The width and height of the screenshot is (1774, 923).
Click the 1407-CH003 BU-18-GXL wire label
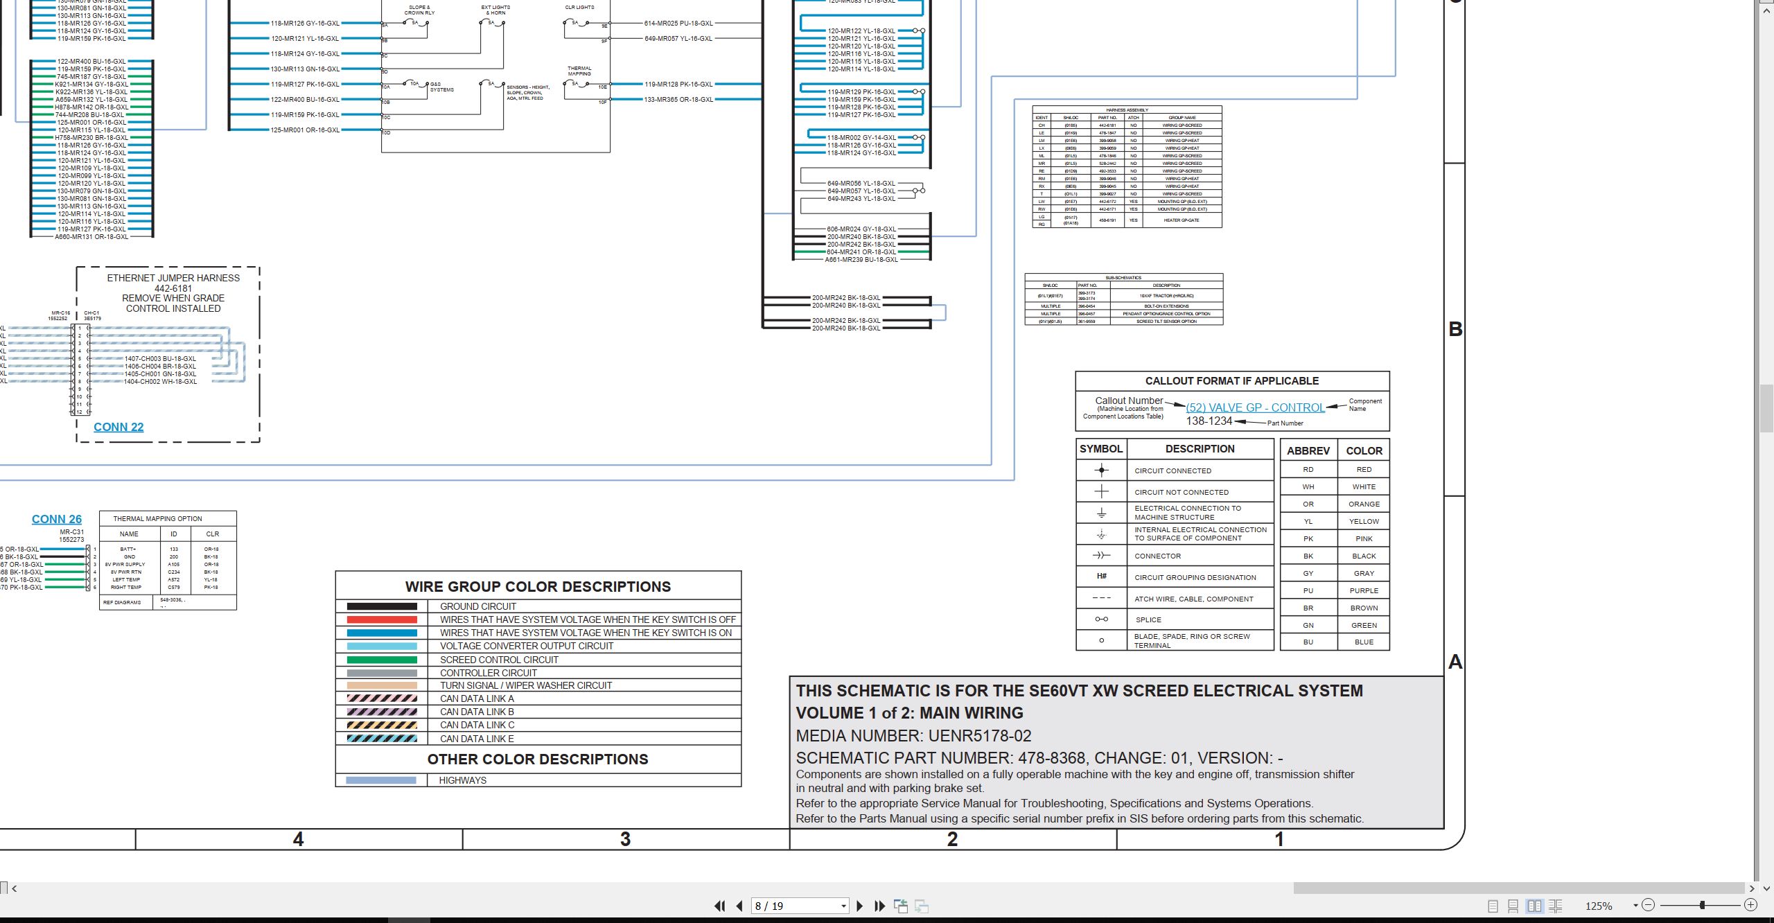(160, 359)
